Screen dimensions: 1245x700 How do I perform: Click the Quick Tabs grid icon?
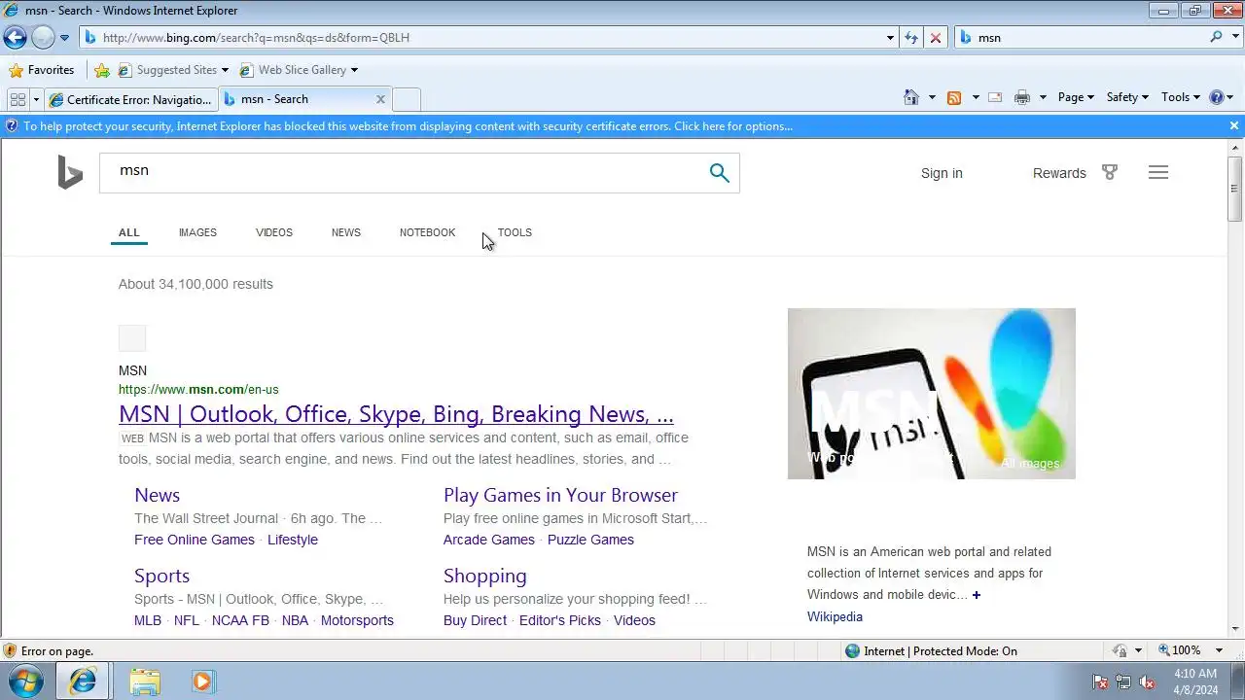pyautogui.click(x=18, y=99)
